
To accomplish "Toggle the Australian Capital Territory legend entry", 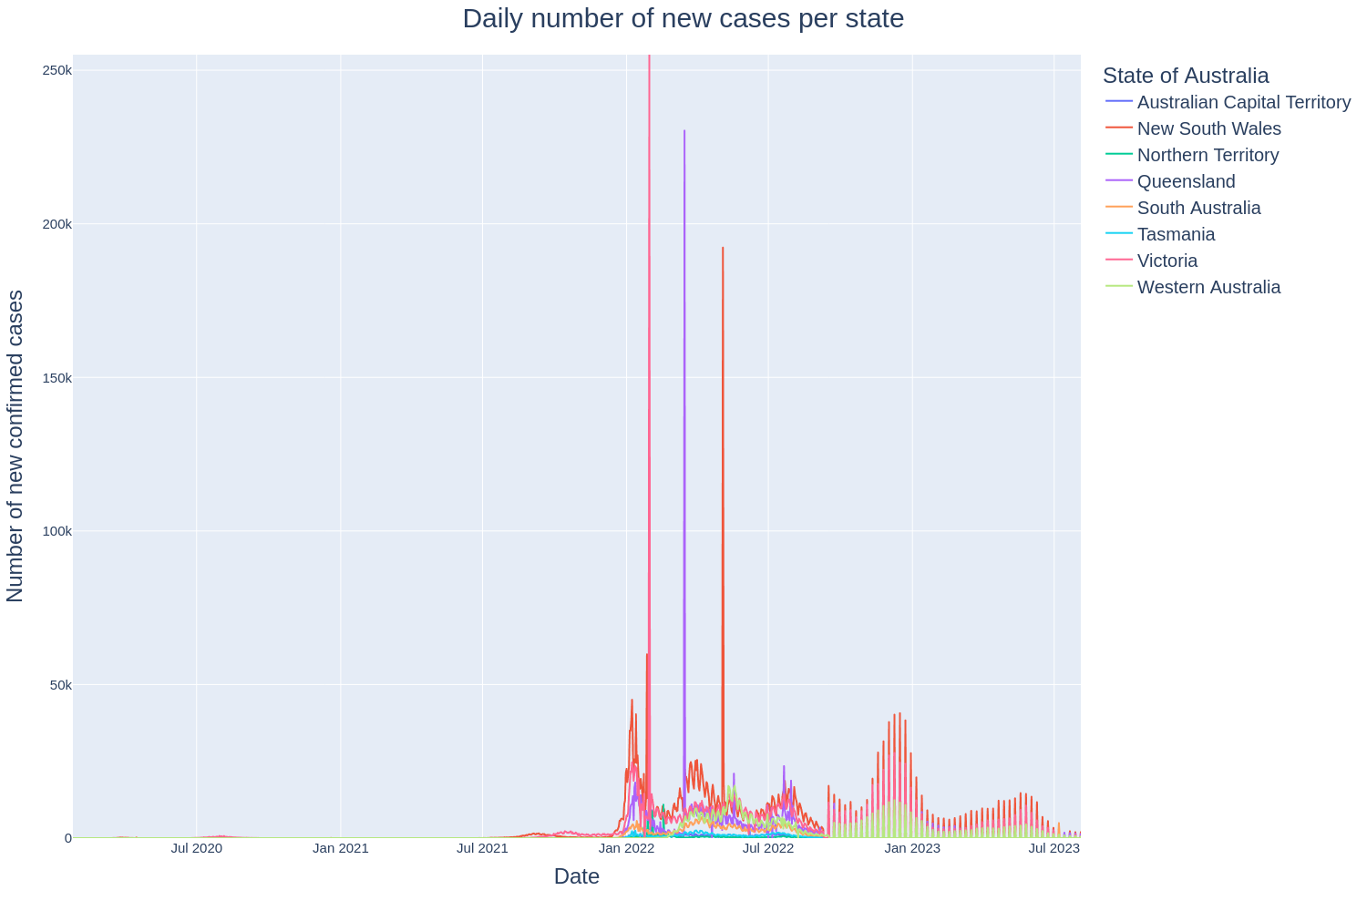I will (x=1243, y=102).
